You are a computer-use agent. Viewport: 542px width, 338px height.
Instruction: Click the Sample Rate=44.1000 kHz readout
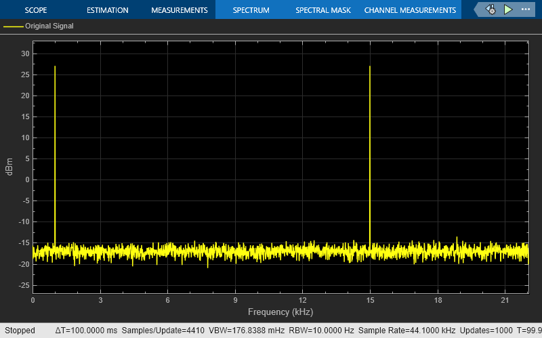tap(406, 331)
